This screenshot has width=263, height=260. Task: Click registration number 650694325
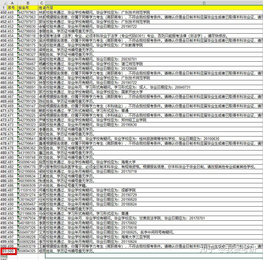pos(28,251)
